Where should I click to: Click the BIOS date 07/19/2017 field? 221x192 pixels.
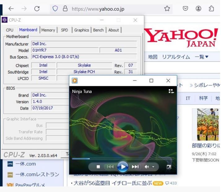(50, 108)
